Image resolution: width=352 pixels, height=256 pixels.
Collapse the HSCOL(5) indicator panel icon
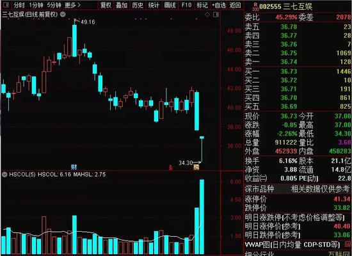(4, 175)
